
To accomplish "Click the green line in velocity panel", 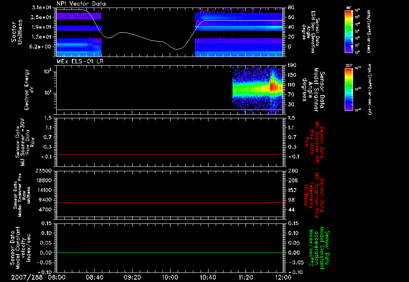I will coord(169,253).
